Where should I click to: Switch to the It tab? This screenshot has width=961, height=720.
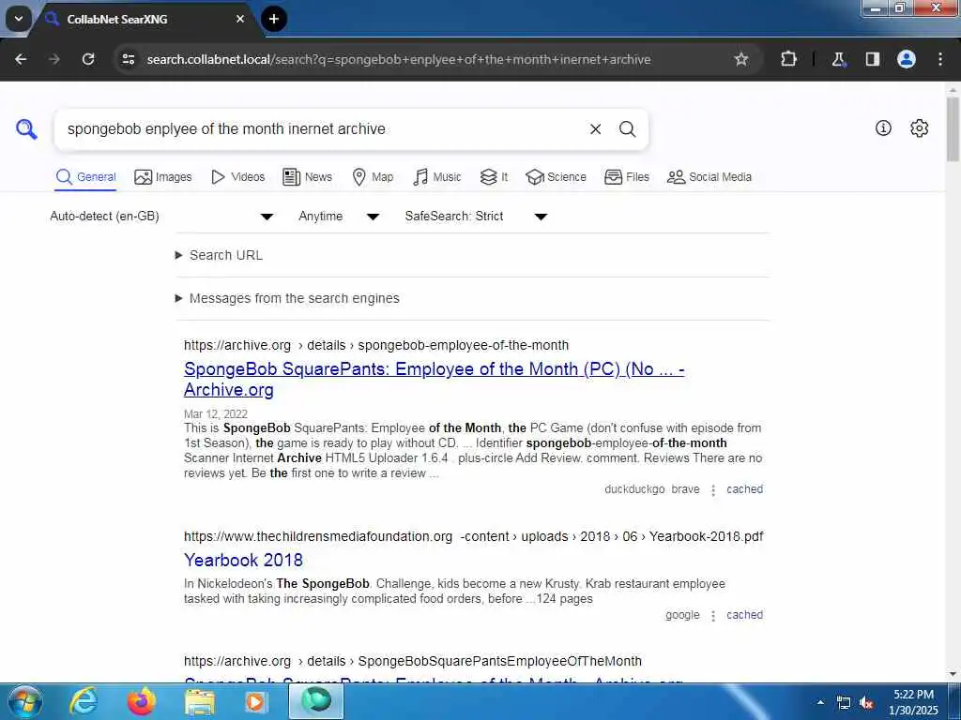point(494,177)
